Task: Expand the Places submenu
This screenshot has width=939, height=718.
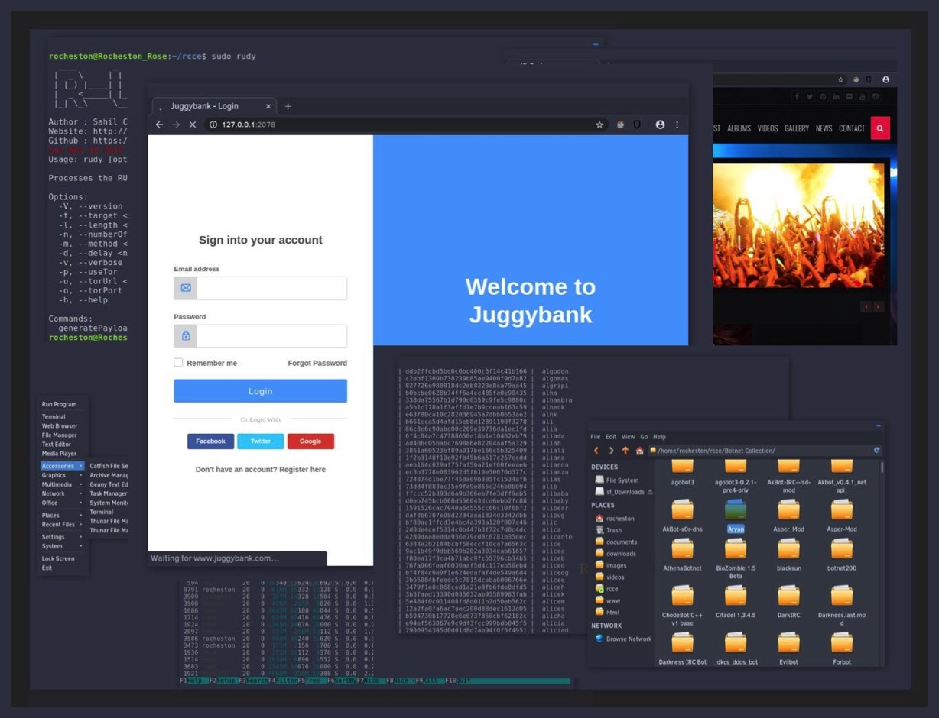Action: point(62,516)
